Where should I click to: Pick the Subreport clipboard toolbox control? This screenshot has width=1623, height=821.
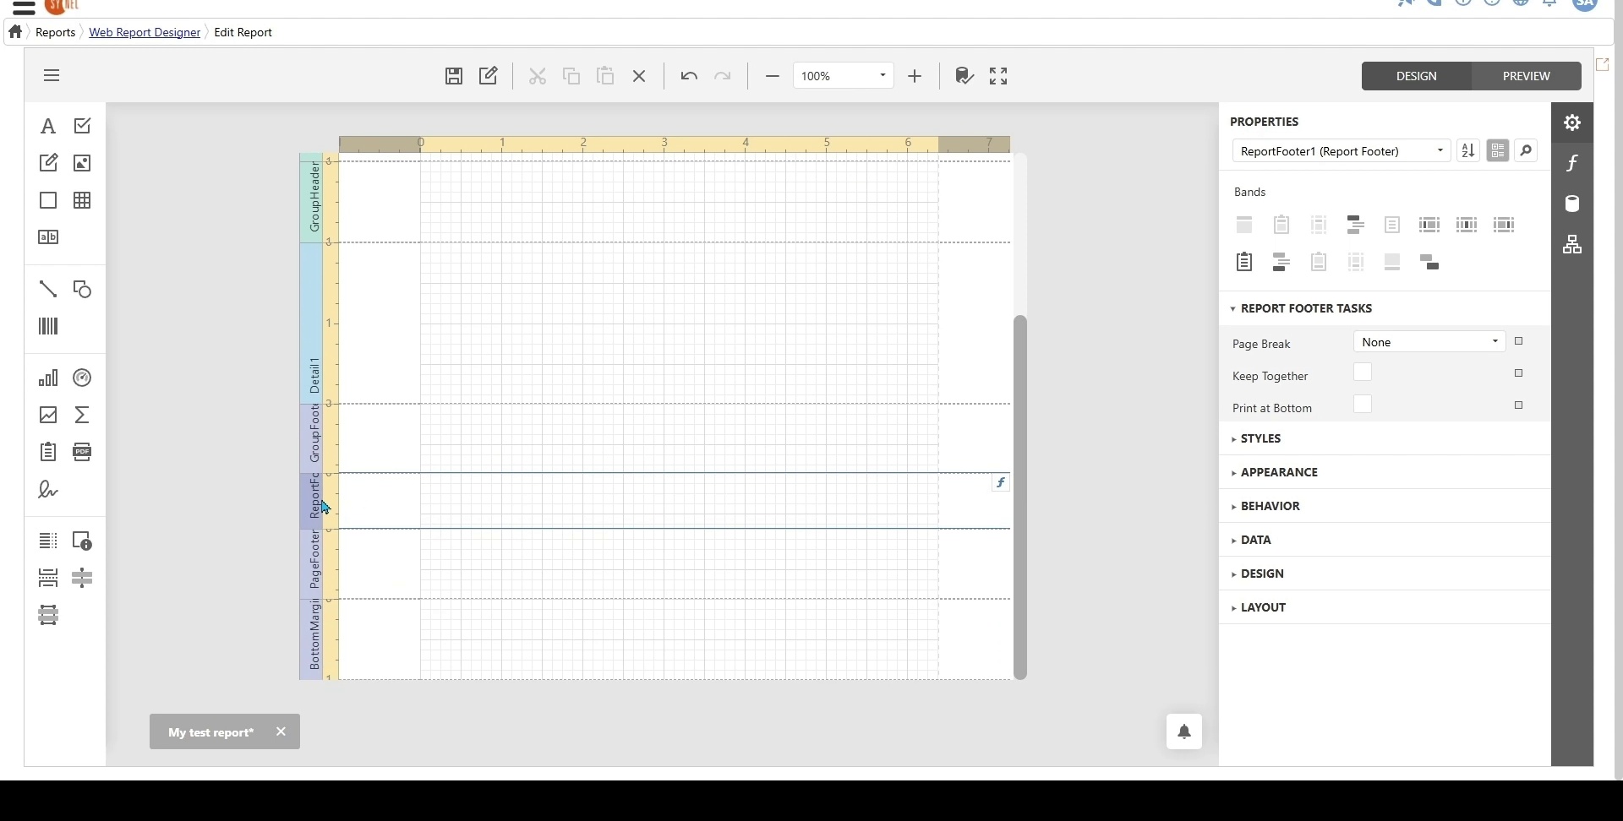tap(48, 453)
